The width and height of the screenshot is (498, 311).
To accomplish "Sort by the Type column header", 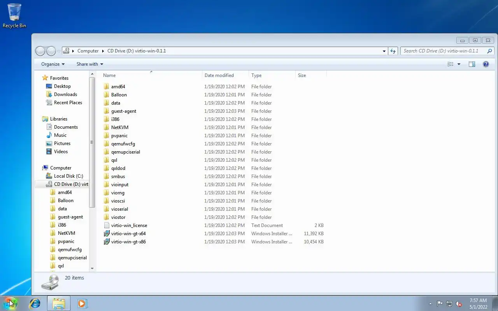I will (272, 75).
